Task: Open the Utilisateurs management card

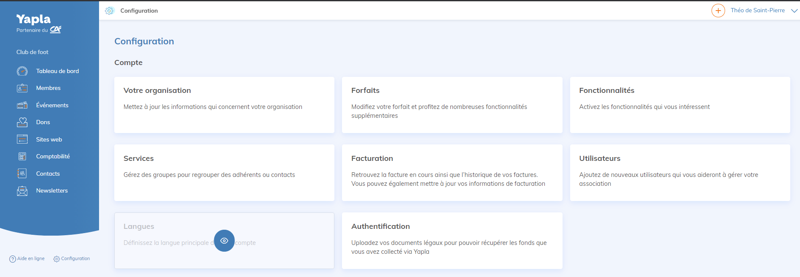Action: coord(680,173)
